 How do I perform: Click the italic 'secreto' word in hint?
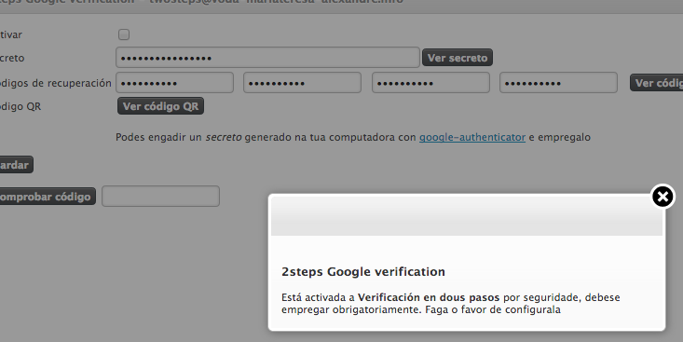224,137
